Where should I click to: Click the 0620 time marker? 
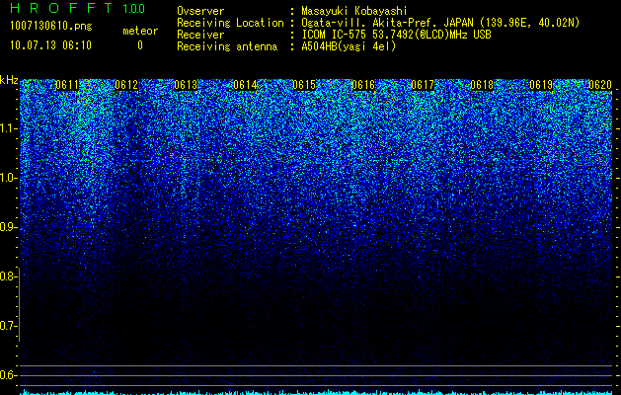[x=600, y=85]
